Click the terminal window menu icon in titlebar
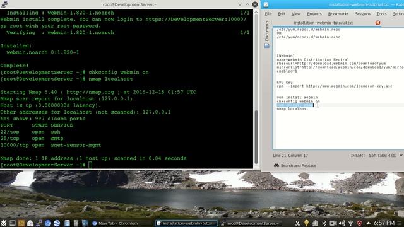Image resolution: width=404 pixels, height=227 pixels. (4, 4)
